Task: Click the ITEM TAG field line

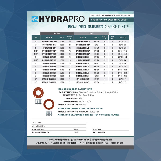Action: pos(111,129)
